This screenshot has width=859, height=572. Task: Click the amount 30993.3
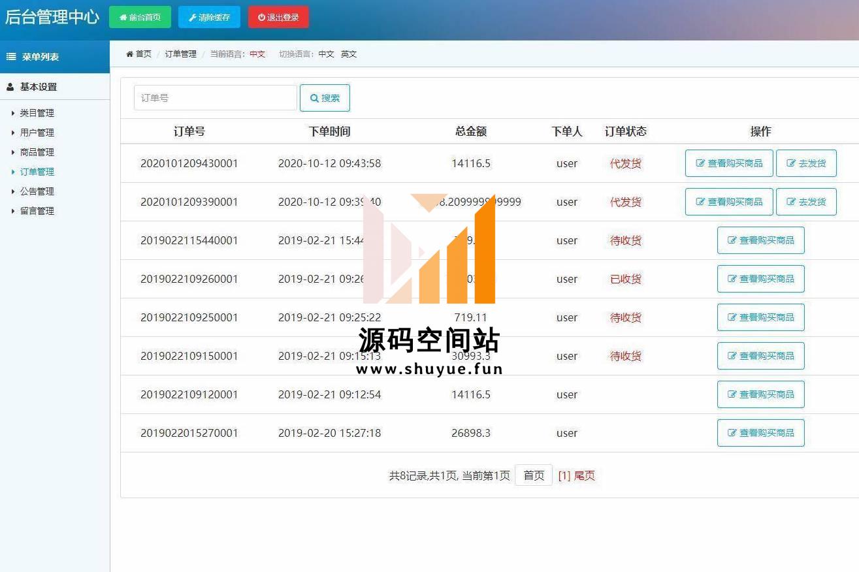point(471,356)
